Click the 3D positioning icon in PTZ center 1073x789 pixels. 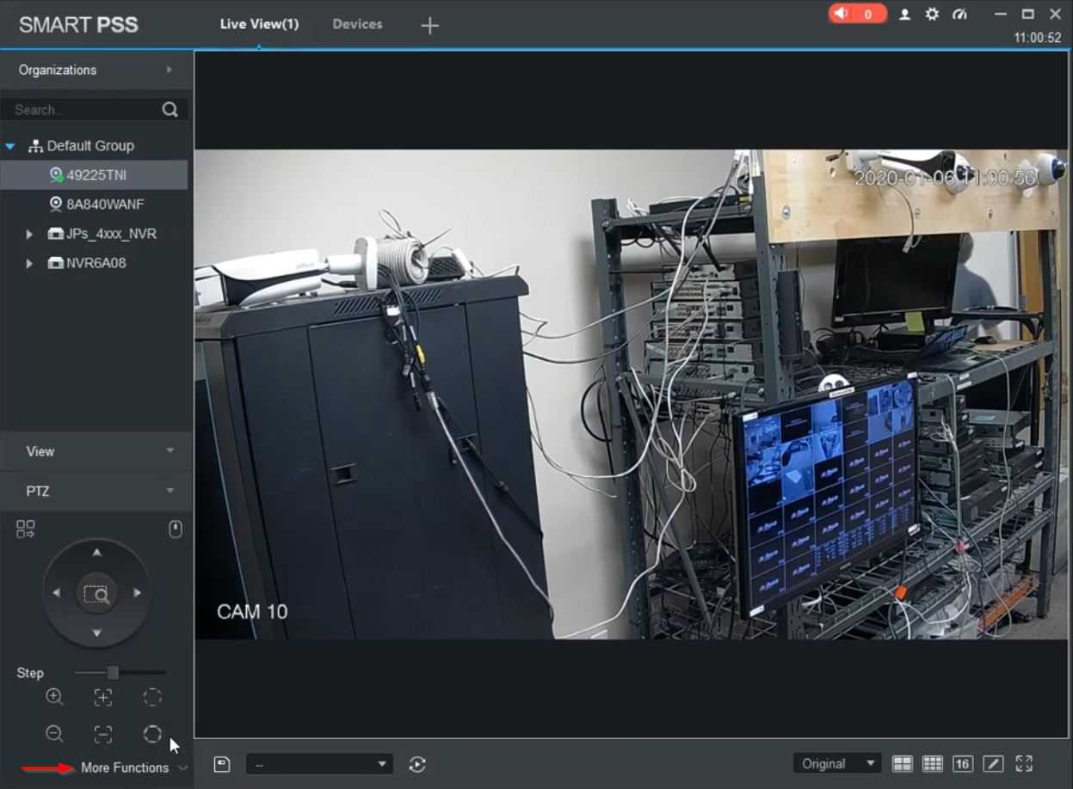click(x=96, y=593)
